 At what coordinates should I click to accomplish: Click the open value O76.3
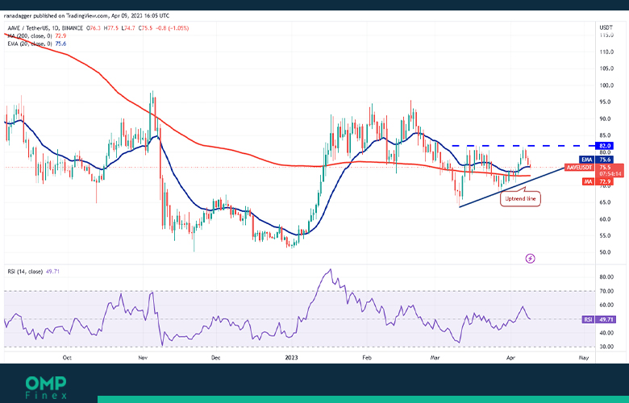93,28
